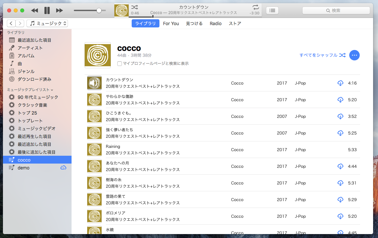The height and width of the screenshot is (238, 378).
Task: Click the cloud icon beside demo playlist
Action: 63,167
